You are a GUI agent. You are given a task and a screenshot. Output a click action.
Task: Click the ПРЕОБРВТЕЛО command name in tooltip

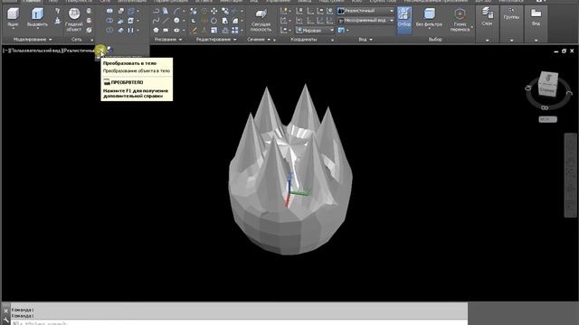pyautogui.click(x=127, y=82)
